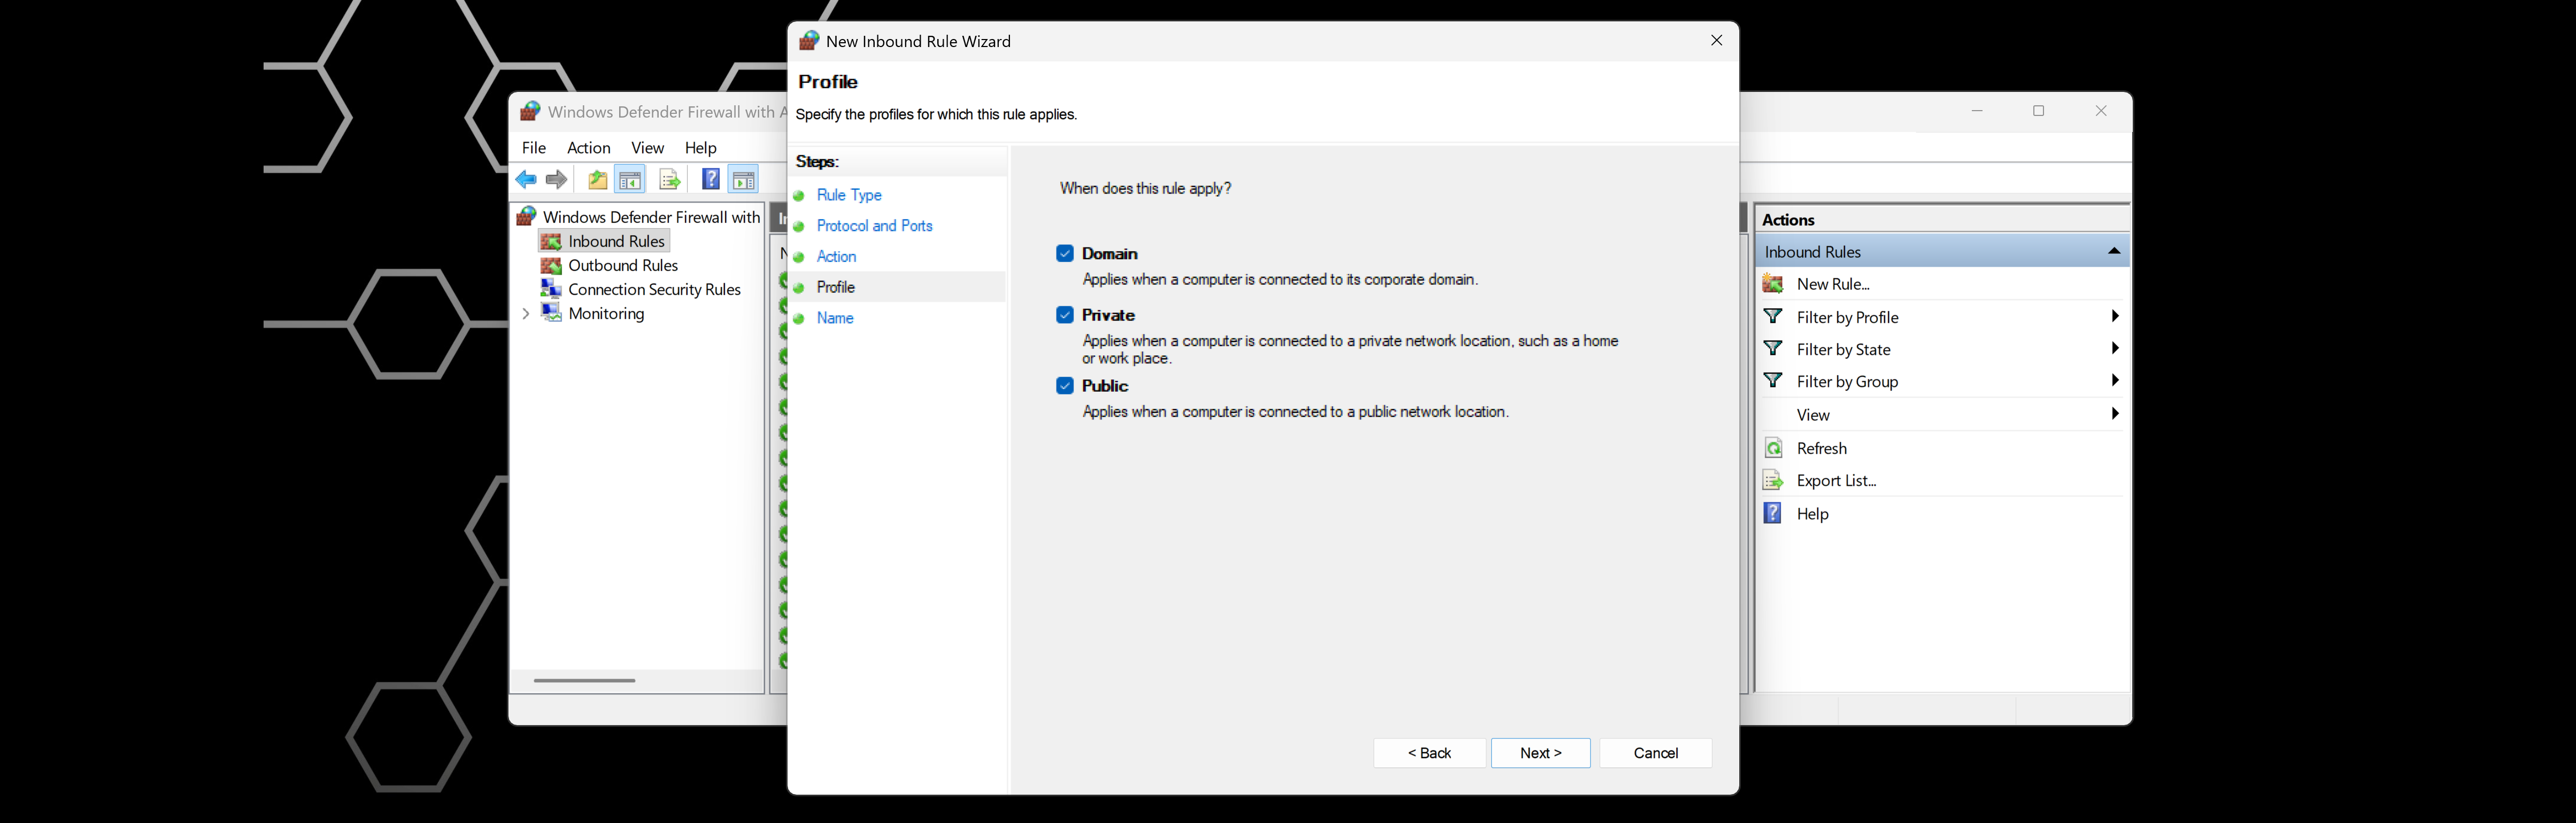Open the Action menu
Screen dimensions: 2576x823
coord(588,148)
